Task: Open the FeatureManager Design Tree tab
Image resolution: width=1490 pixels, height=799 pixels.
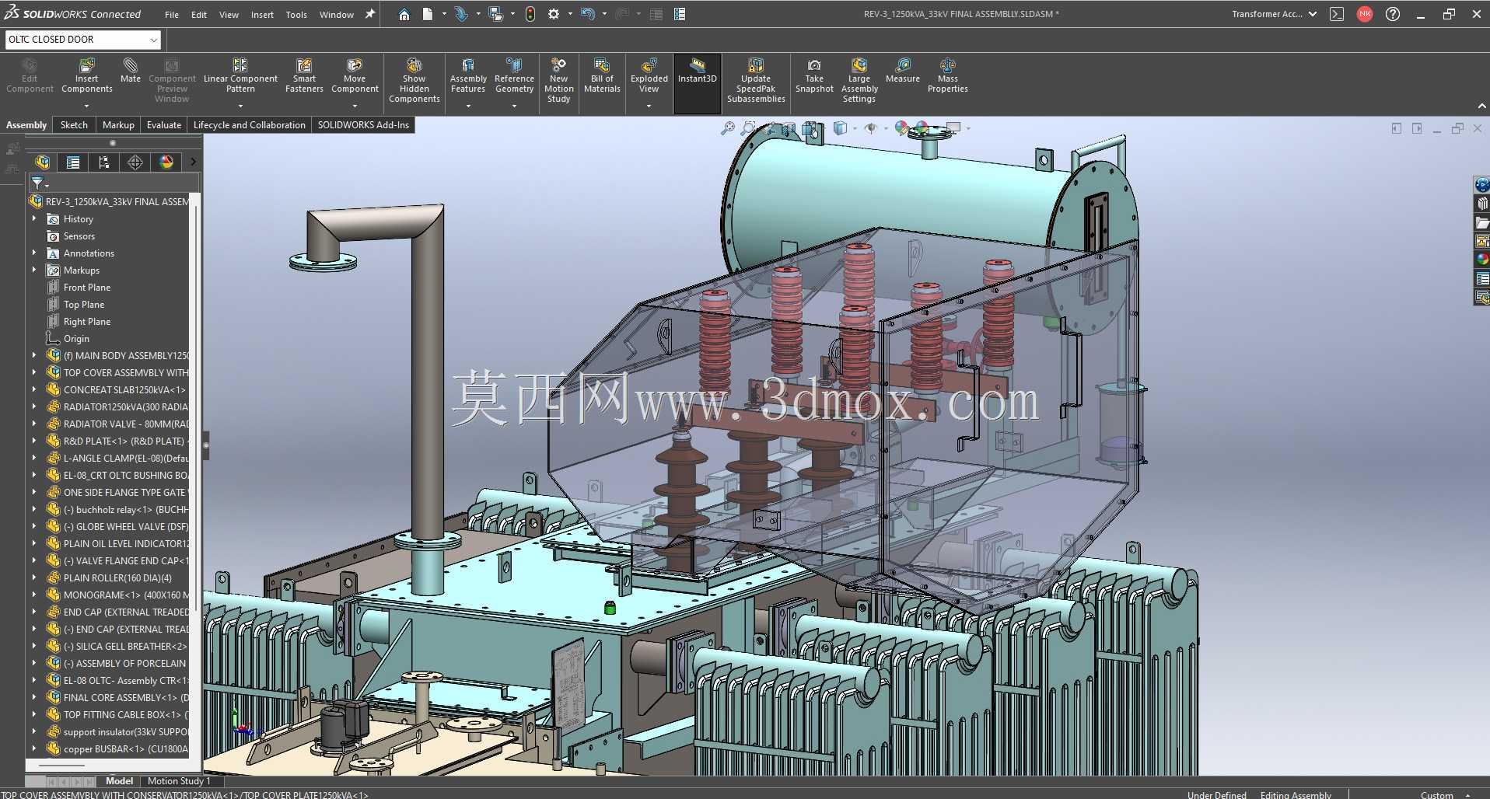Action: (42, 162)
